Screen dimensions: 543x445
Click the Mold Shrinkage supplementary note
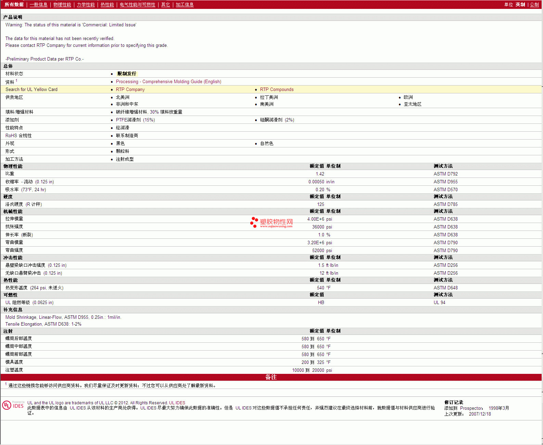click(x=63, y=317)
